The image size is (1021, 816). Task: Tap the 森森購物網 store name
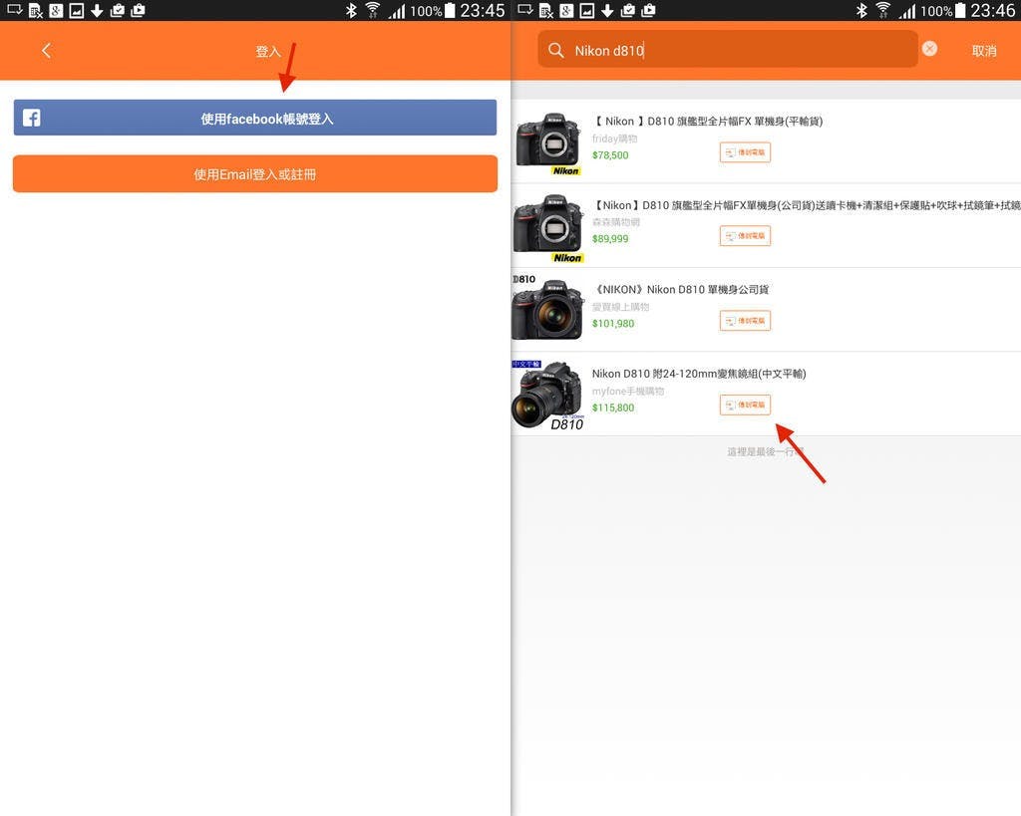pyautogui.click(x=616, y=222)
